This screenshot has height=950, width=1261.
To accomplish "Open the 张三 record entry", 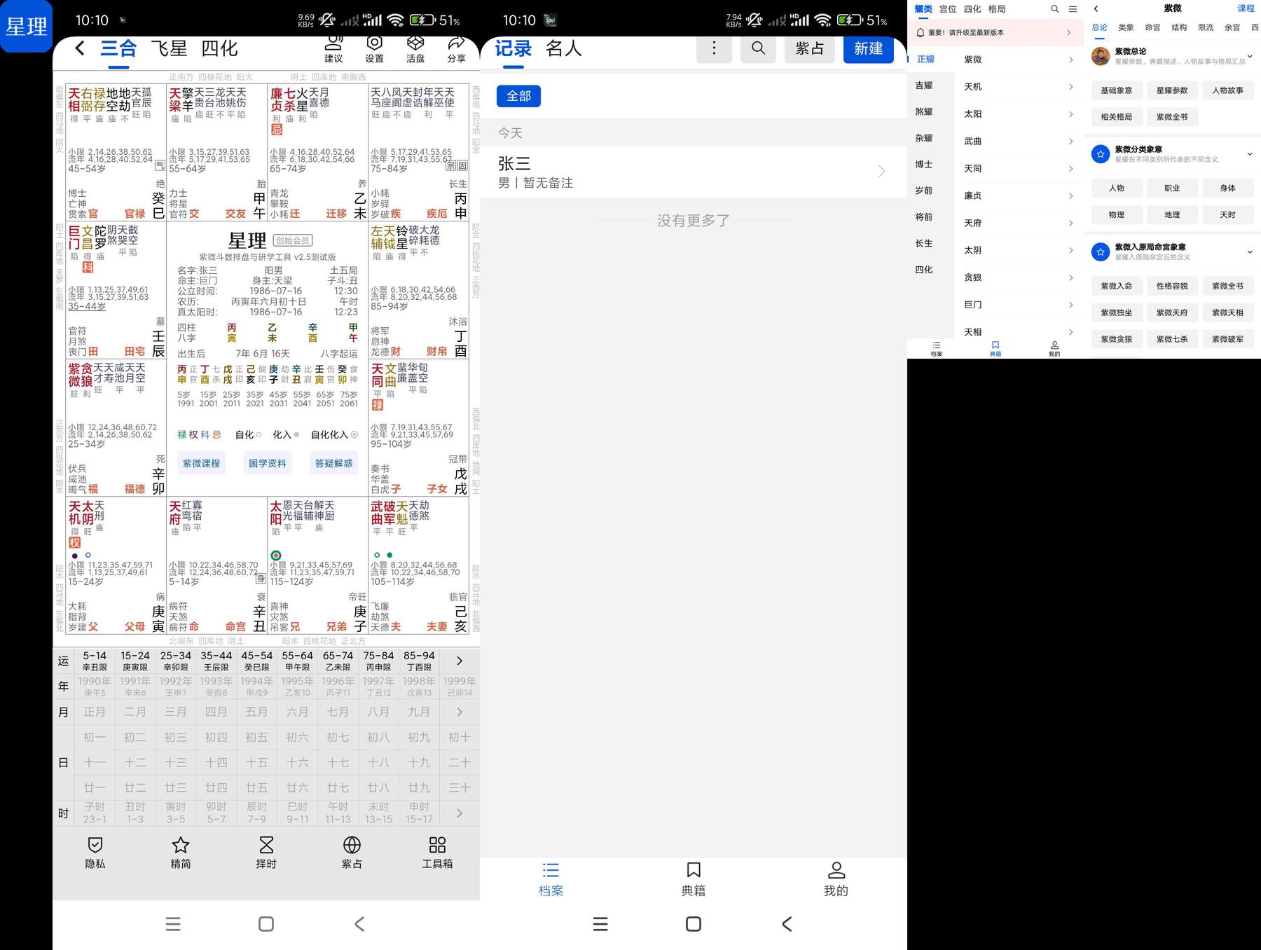I will pyautogui.click(x=692, y=172).
